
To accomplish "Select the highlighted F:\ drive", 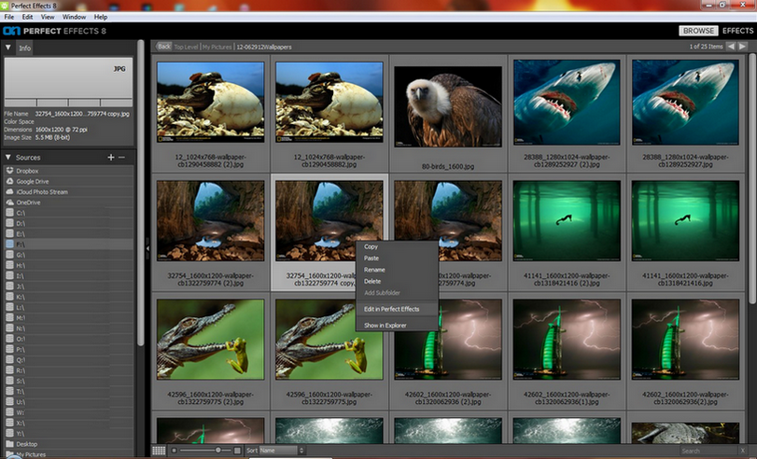I will click(68, 244).
